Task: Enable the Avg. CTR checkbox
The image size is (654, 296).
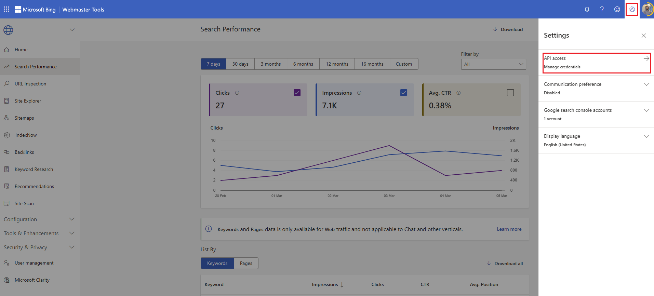Action: (510, 93)
